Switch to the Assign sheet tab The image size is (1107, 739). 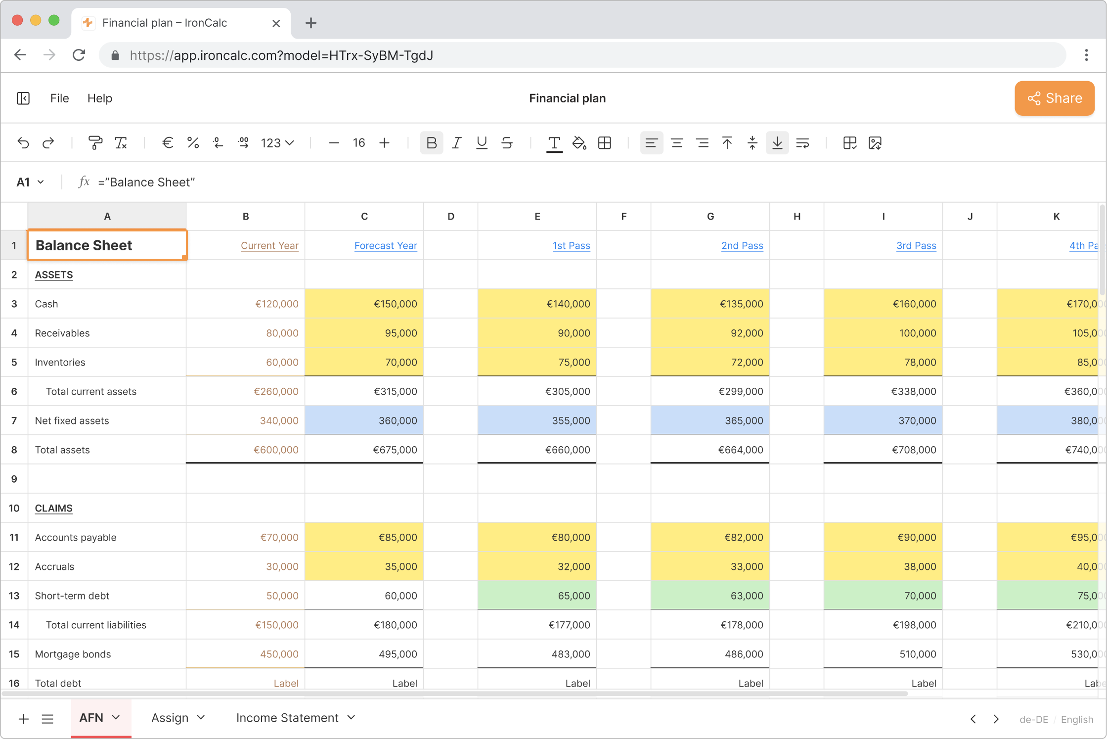pyautogui.click(x=170, y=718)
